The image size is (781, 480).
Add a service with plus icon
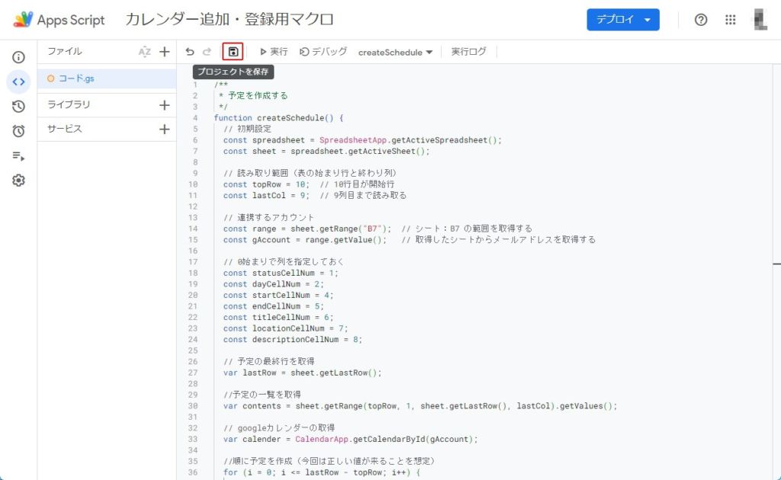click(x=164, y=130)
